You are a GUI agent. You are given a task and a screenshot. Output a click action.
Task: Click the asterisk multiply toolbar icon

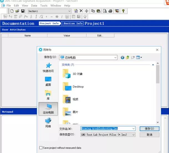(57, 17)
